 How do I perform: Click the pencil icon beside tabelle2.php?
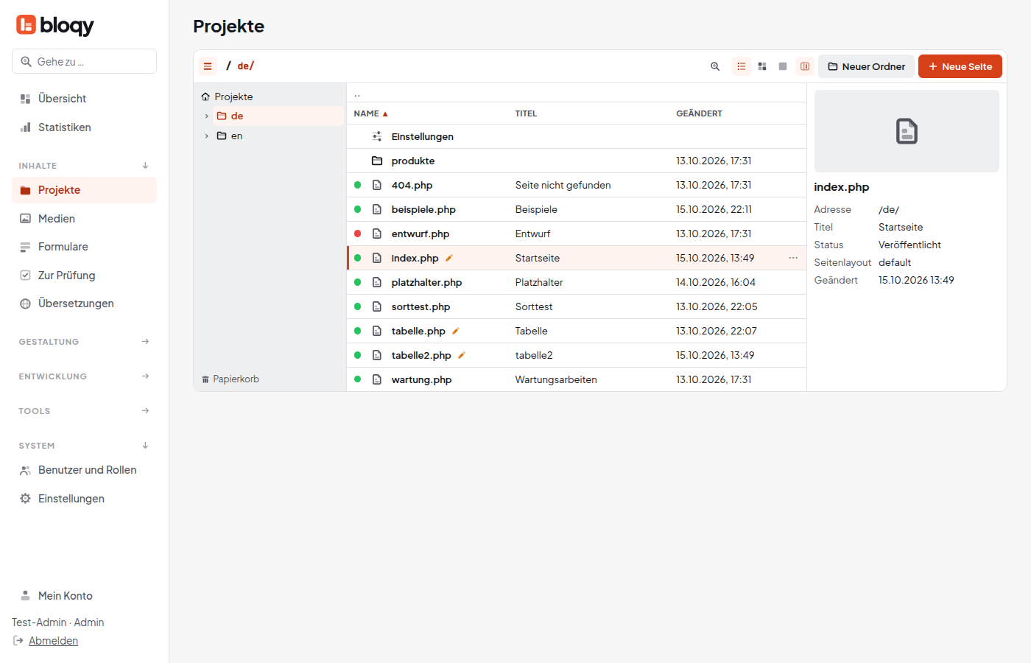tap(462, 355)
